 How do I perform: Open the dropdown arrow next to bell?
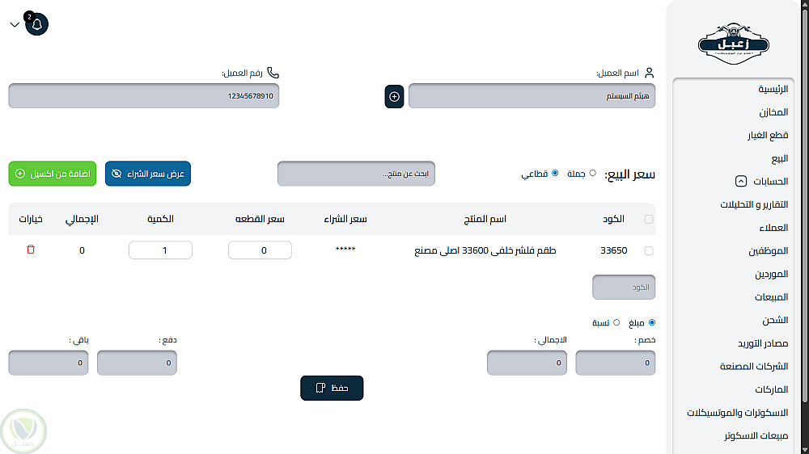(15, 24)
